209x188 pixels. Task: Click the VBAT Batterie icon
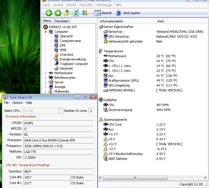106,159
